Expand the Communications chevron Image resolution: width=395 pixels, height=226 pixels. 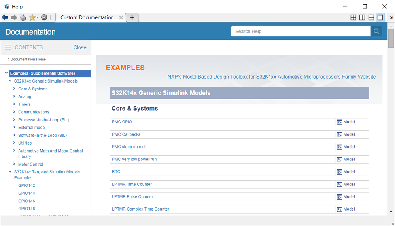(14, 112)
